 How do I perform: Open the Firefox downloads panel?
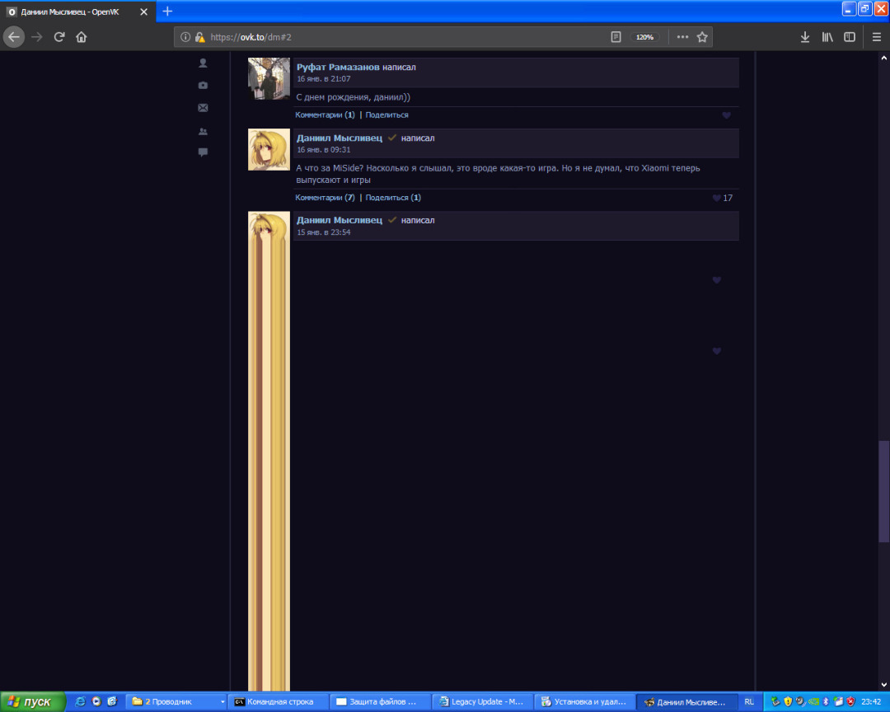click(805, 37)
